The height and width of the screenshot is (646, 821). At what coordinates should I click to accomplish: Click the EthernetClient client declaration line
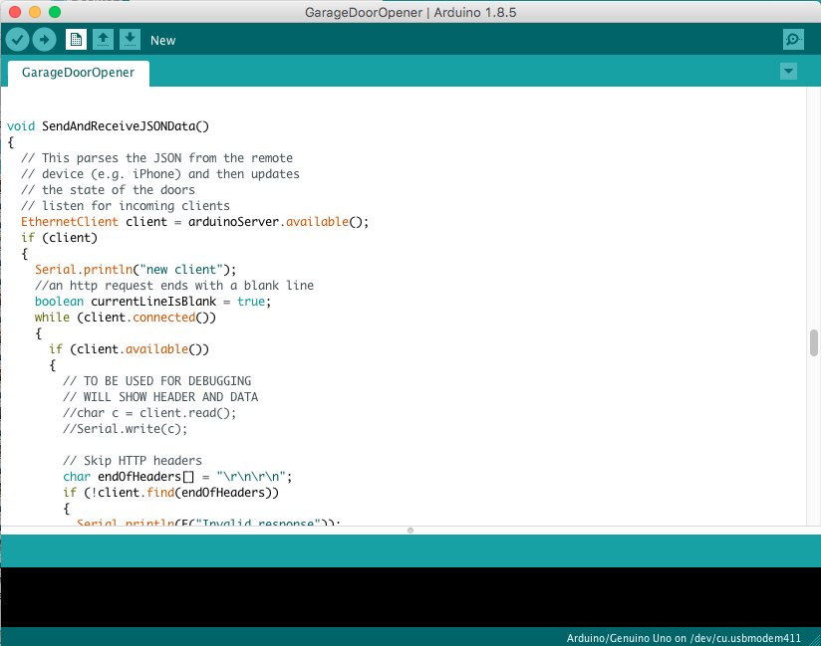pyautogui.click(x=194, y=222)
